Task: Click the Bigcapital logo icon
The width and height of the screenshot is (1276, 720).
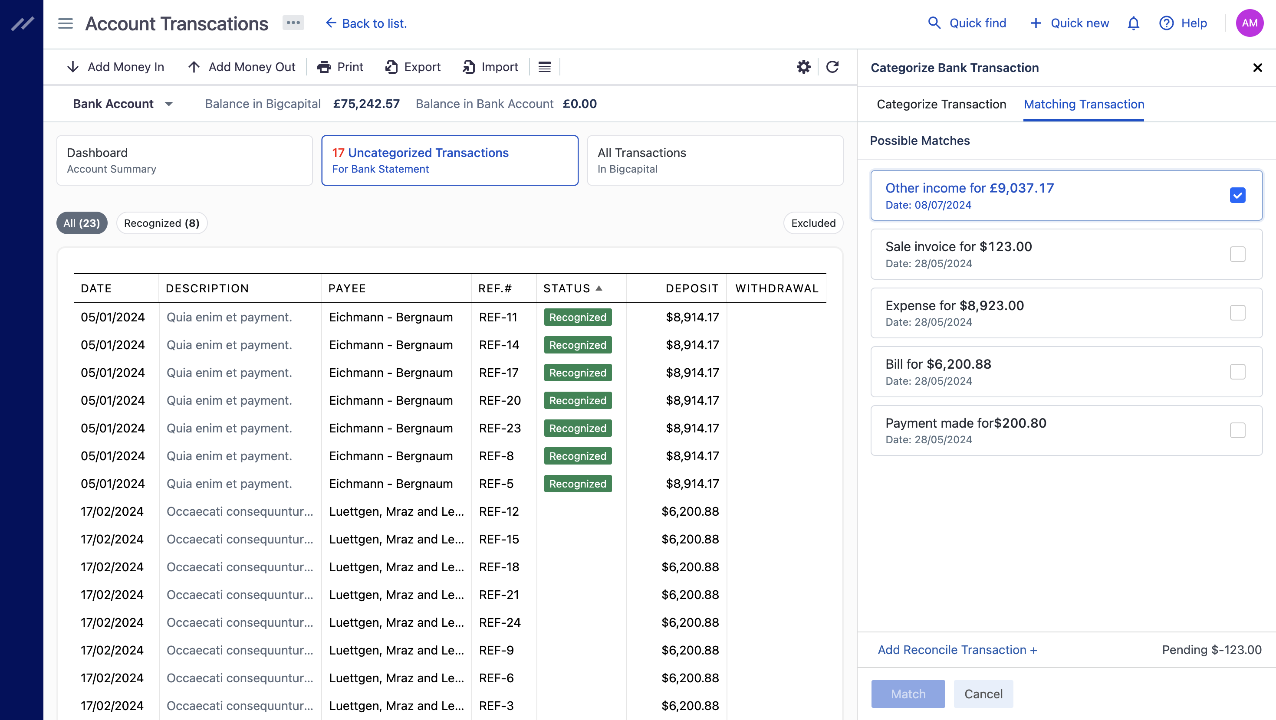Action: [x=22, y=23]
